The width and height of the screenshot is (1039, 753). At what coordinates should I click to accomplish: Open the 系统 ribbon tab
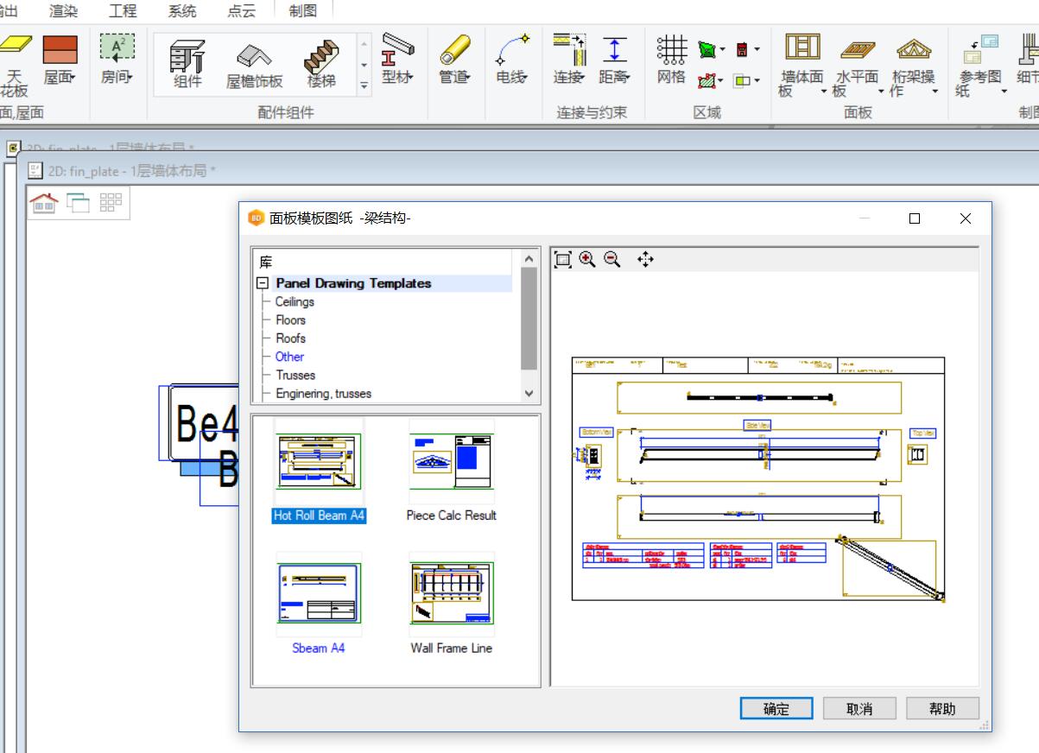point(181,10)
